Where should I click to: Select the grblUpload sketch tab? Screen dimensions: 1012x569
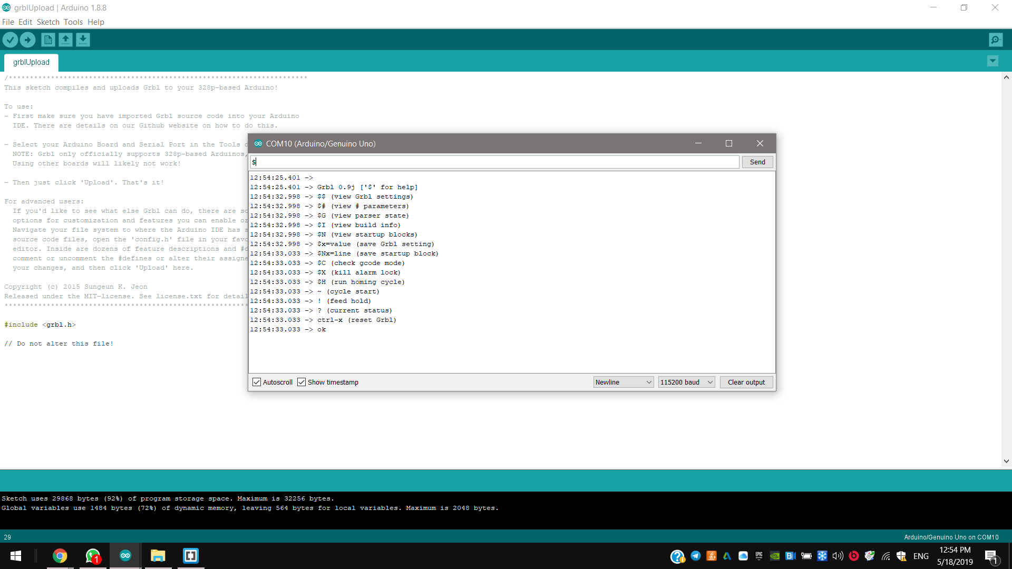point(31,62)
